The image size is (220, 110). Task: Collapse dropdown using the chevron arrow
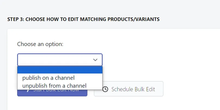pos(95,60)
